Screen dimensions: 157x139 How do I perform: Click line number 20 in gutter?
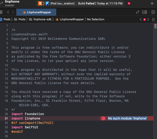click(6, 114)
